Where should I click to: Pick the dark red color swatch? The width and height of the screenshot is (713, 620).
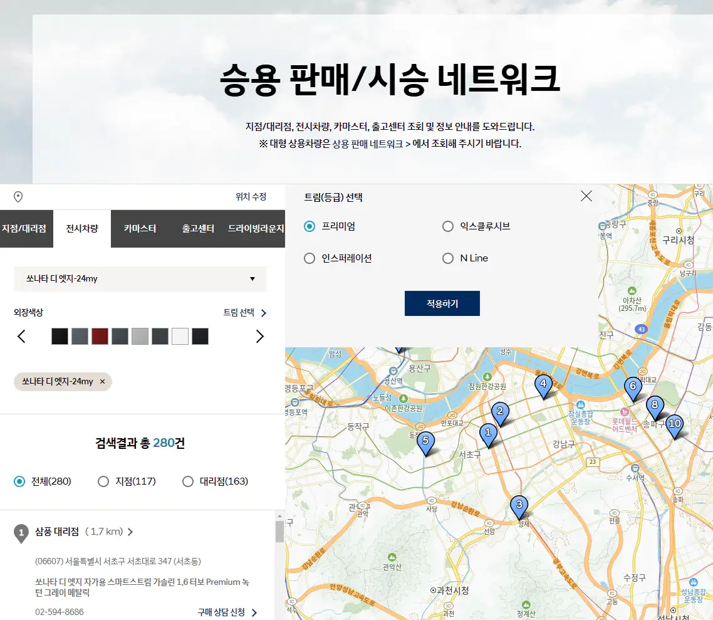click(x=100, y=337)
